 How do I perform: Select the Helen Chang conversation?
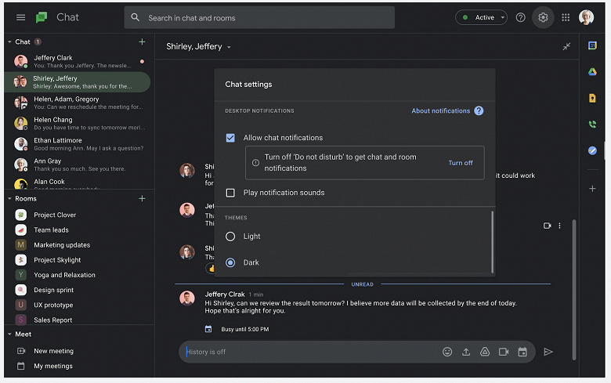[77, 124]
